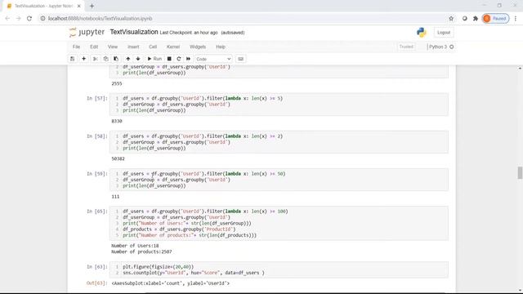
Task: Click the 'Number of products:2507' output
Action: click(141, 252)
